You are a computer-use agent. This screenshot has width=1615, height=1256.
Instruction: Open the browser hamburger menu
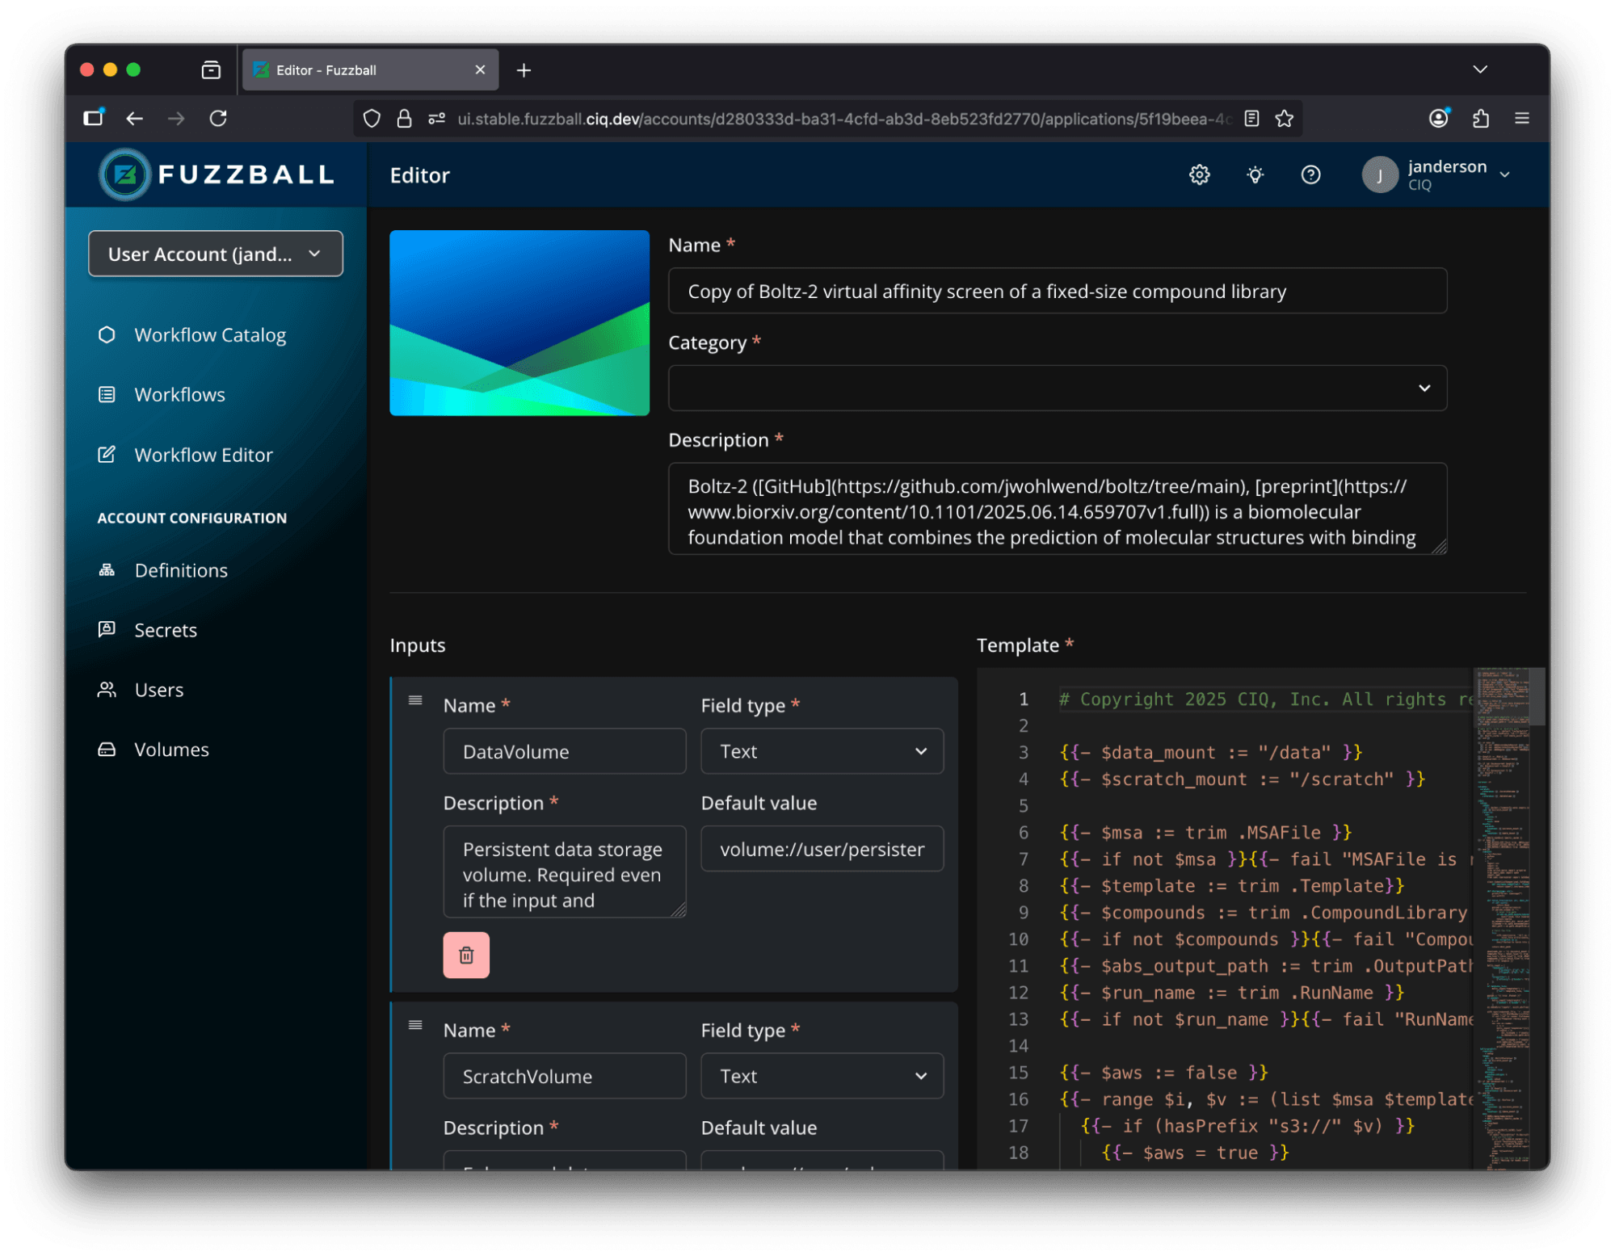point(1521,119)
